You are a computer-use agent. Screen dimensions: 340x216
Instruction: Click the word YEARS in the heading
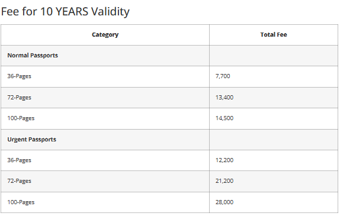click(x=72, y=11)
